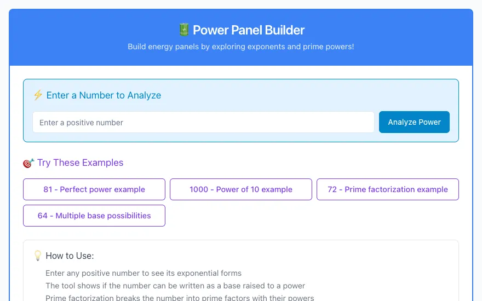Click the prime factorization instruction line
This screenshot has height=301, width=482.
(x=180, y=298)
